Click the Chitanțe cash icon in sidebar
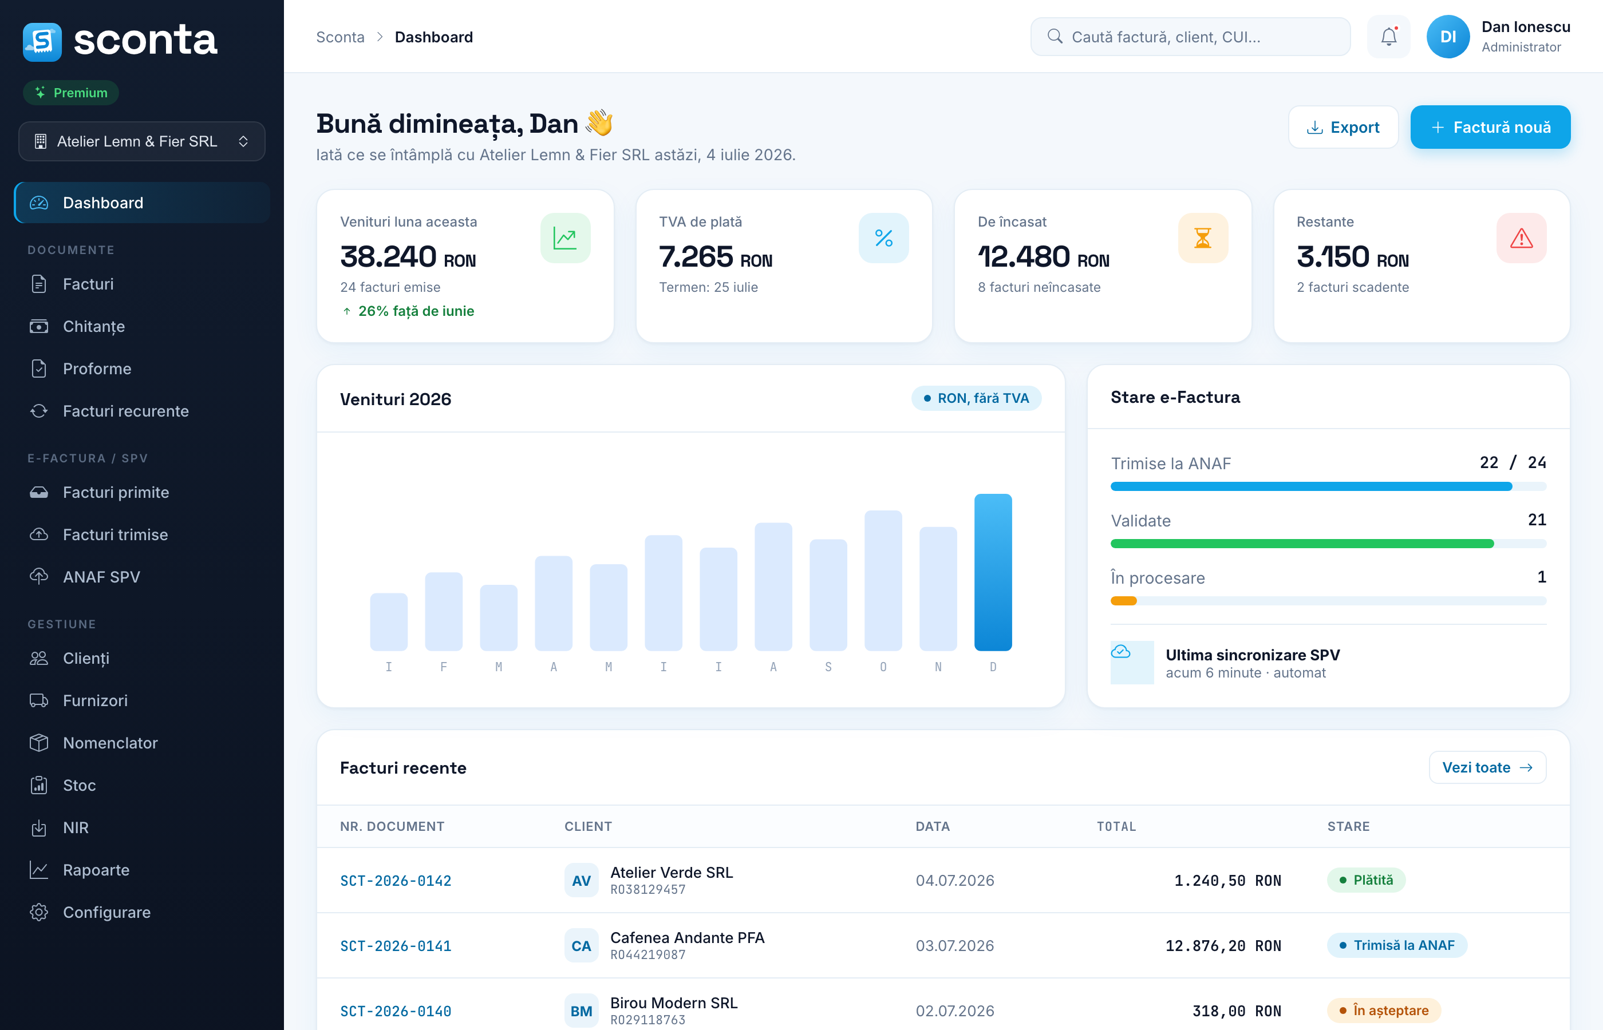Image resolution: width=1603 pixels, height=1030 pixels. point(39,326)
